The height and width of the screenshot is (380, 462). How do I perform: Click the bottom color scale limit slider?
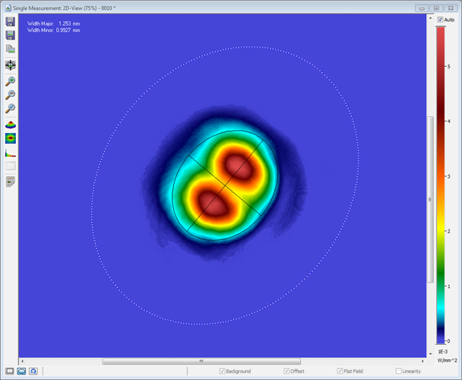441,344
